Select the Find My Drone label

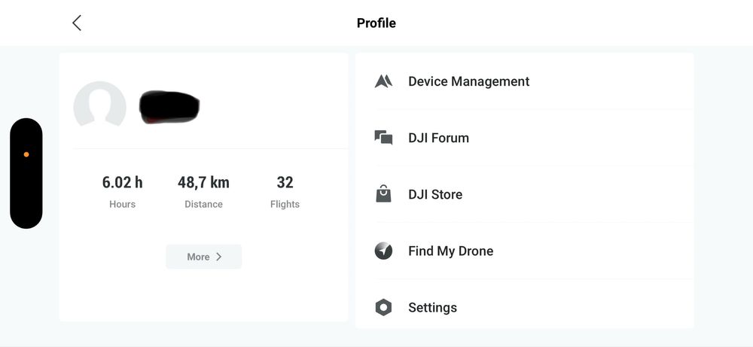pos(450,251)
